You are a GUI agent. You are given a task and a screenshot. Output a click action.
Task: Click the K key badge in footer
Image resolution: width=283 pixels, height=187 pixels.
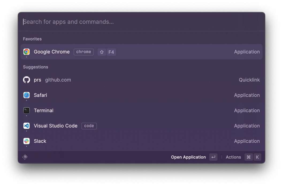(257, 157)
